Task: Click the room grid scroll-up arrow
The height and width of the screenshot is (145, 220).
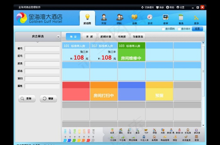Action: 203,43
